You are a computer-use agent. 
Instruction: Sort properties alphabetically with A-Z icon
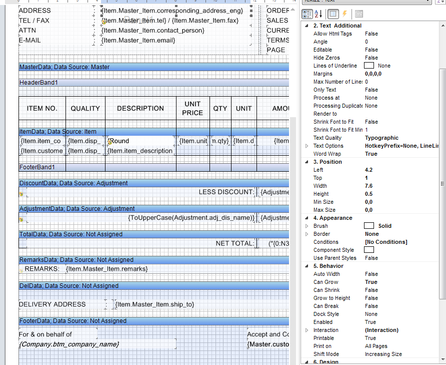coord(318,14)
